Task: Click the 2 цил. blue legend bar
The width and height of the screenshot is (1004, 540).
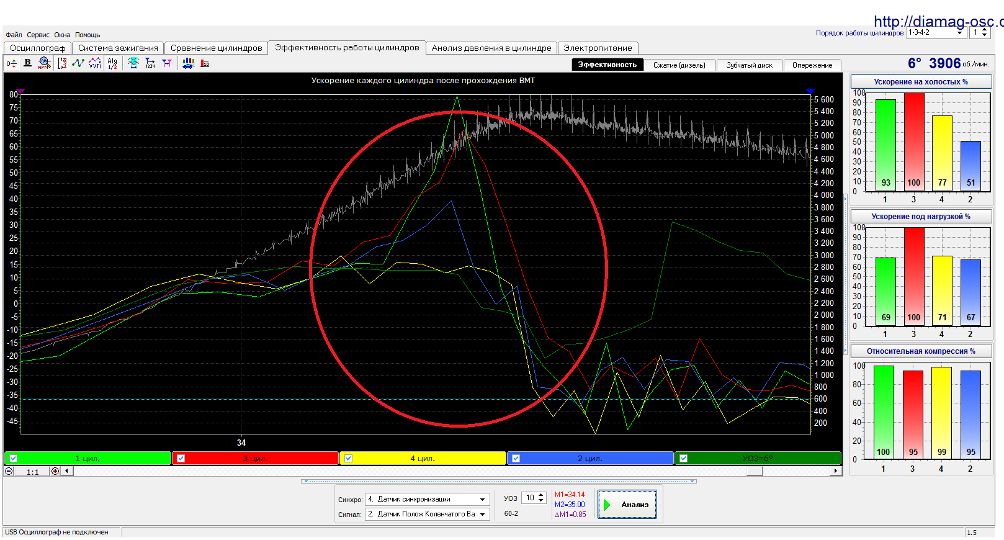Action: pos(590,458)
